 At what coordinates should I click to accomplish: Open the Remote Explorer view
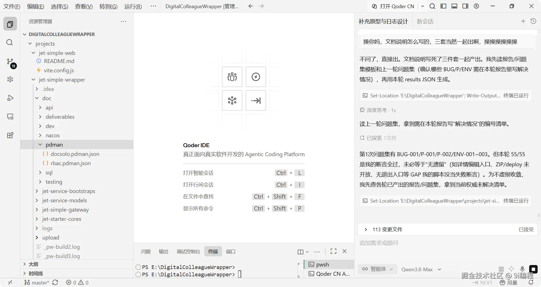tap(10, 116)
